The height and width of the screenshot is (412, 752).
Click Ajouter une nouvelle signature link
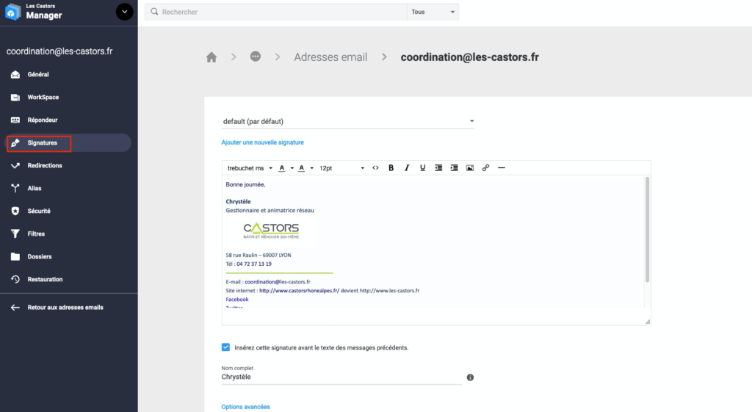[x=262, y=142]
